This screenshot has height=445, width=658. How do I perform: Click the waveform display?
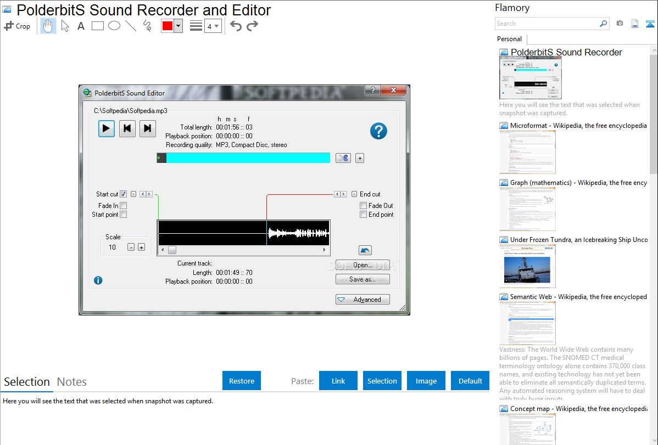tap(244, 233)
